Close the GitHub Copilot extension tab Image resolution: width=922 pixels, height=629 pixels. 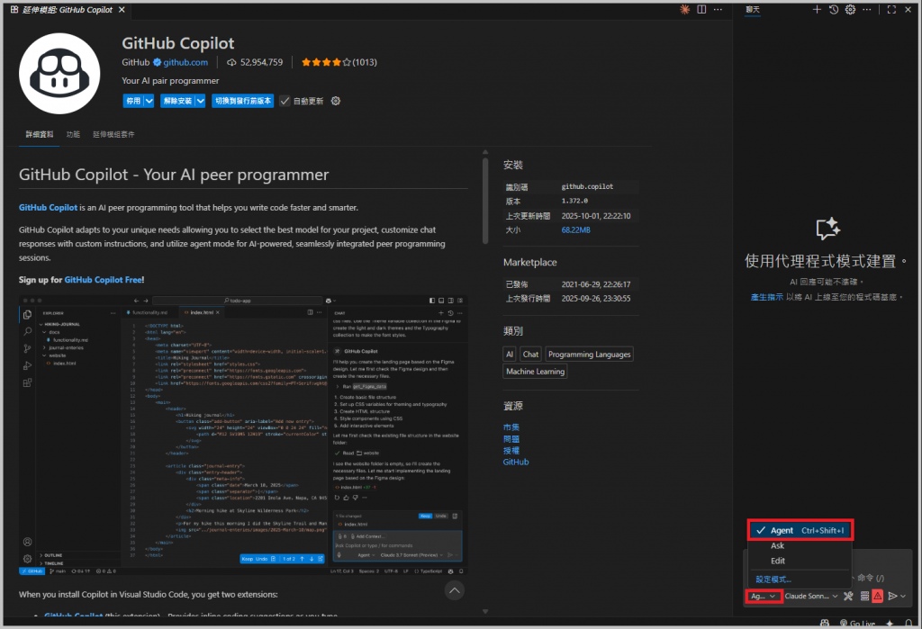pos(122,9)
